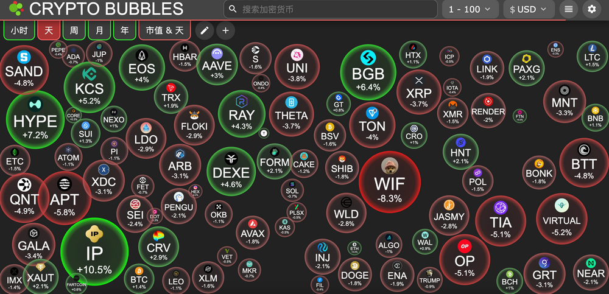Image resolution: width=609 pixels, height=294 pixels.
Task: Click the magnifier search icon
Action: [233, 9]
